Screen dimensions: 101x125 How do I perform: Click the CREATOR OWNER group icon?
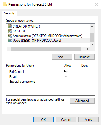pyautogui.click(x=10, y=26)
